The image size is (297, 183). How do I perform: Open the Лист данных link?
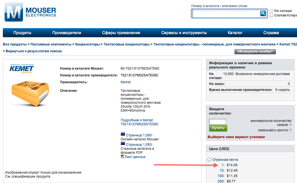(x=135, y=157)
